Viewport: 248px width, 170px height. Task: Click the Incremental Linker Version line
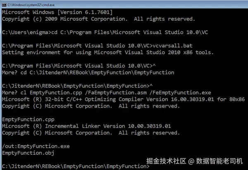86,126
